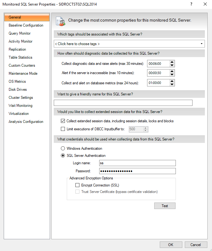Decrease database metrics collection interval
This screenshot has width=212, height=251.
pyautogui.click(x=172, y=85)
